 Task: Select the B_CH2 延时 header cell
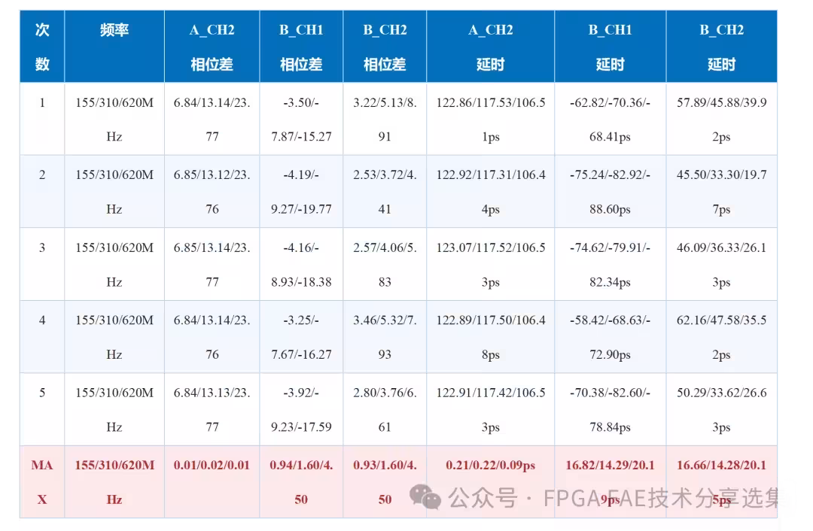click(x=722, y=47)
